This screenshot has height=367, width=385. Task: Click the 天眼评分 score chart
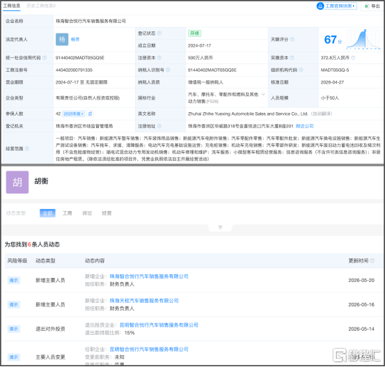coord(363,39)
